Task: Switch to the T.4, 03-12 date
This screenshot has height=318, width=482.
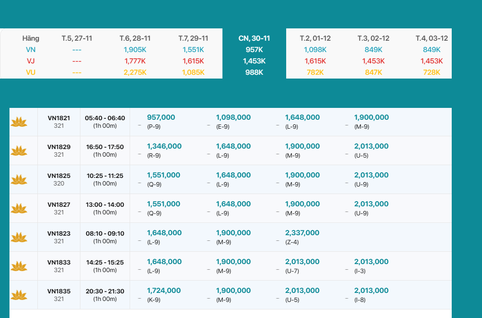Action: (431, 38)
